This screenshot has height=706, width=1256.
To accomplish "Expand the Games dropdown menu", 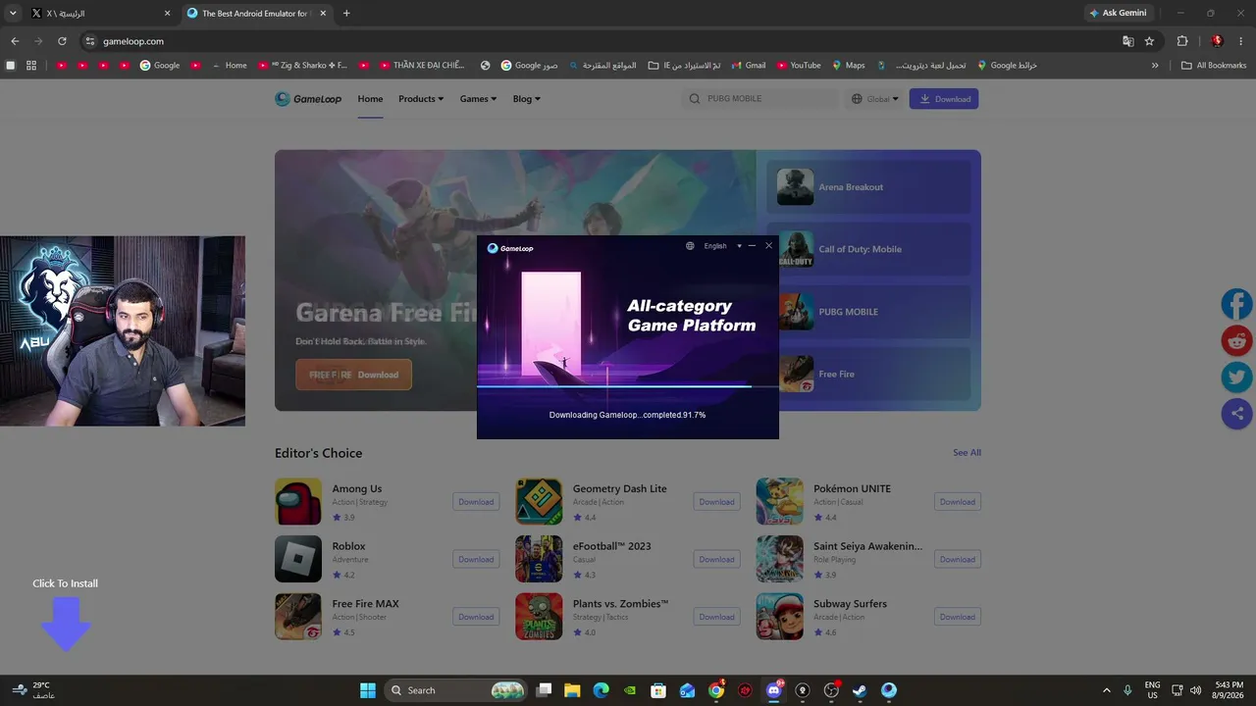I will click(478, 99).
